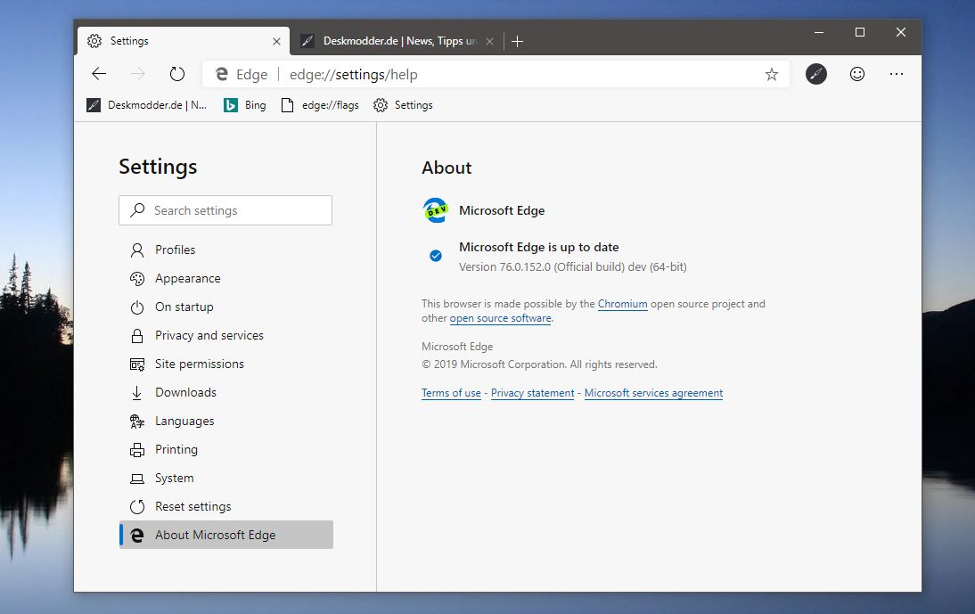
Task: Send feedback with the smiley icon
Action: (x=857, y=74)
